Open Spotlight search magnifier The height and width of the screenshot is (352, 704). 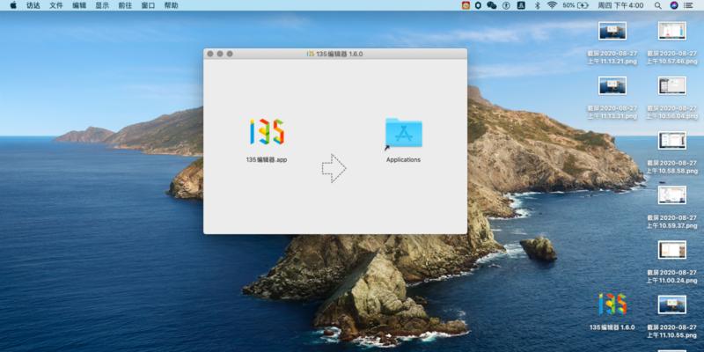(657, 5)
